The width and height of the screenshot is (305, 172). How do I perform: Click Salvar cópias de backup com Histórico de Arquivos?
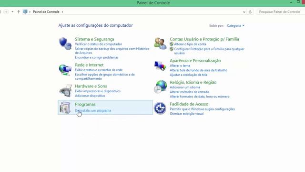pyautogui.click(x=112, y=51)
